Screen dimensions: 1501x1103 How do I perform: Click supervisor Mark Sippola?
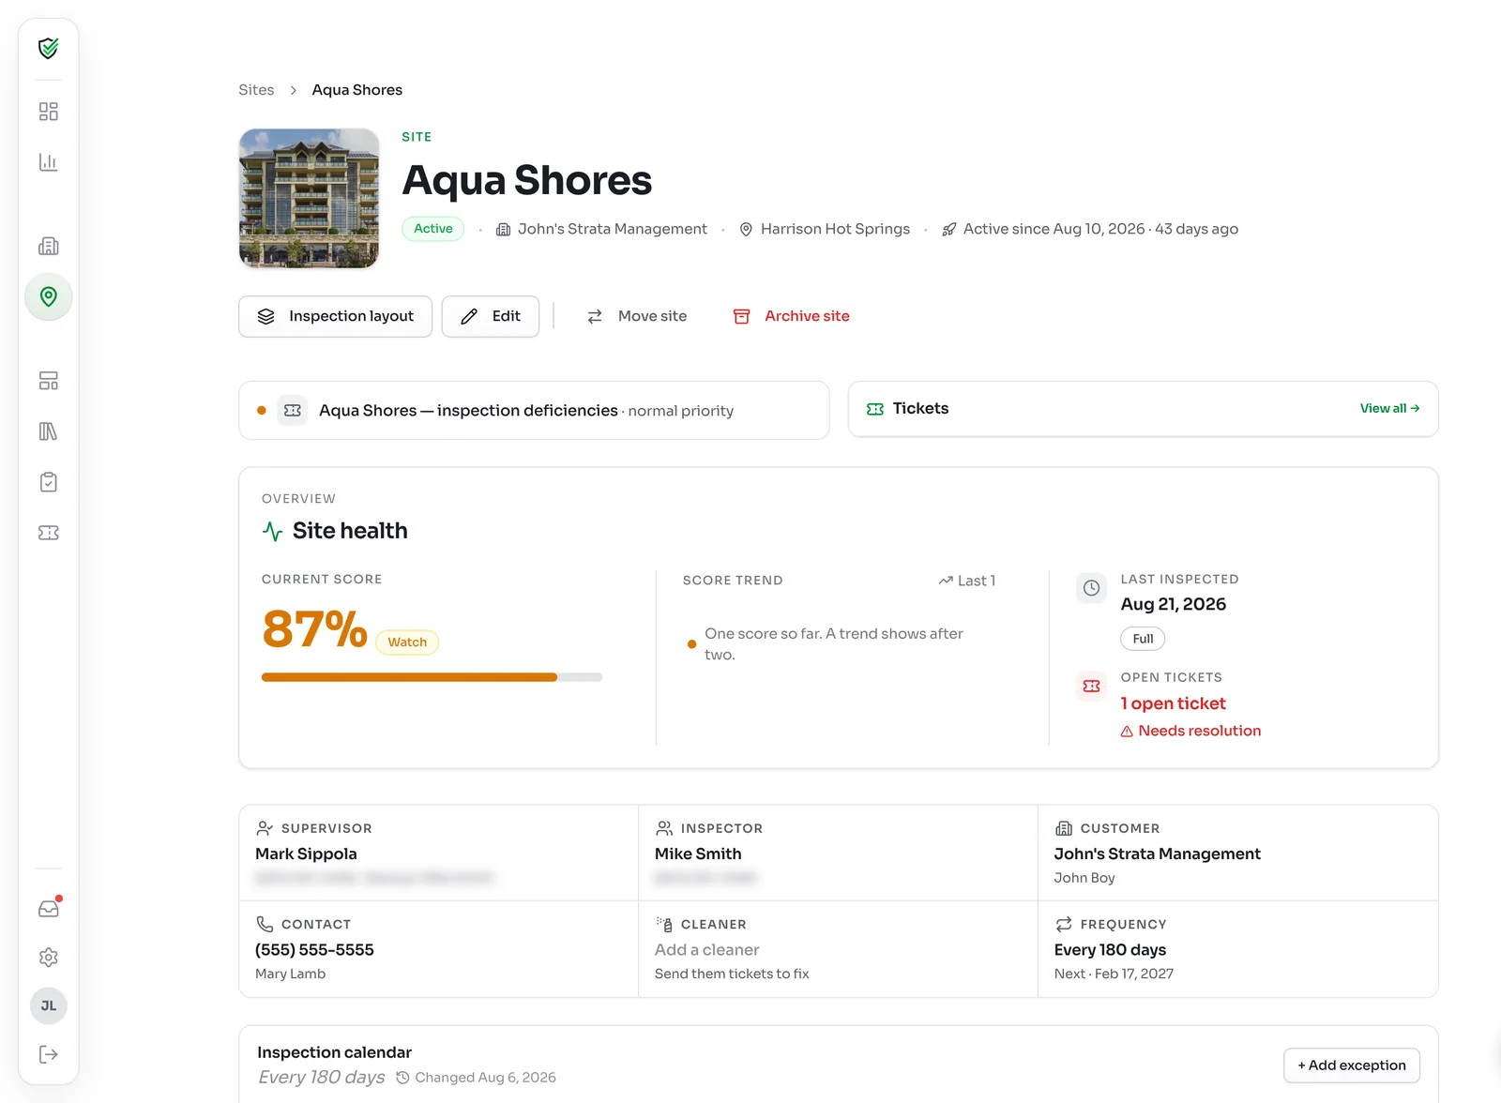306,854
